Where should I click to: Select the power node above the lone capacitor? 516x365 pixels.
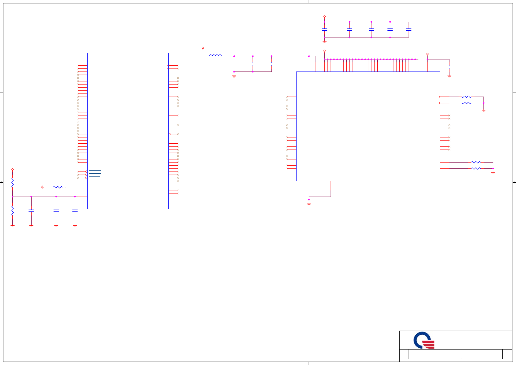point(427,54)
